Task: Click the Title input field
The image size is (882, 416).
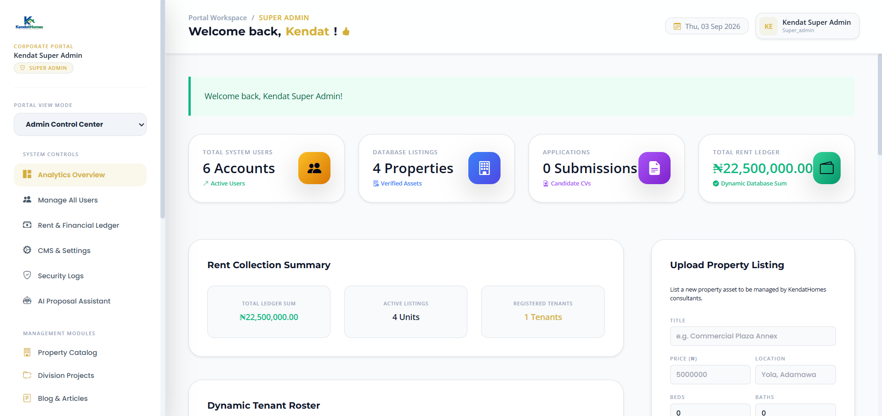Action: (753, 336)
